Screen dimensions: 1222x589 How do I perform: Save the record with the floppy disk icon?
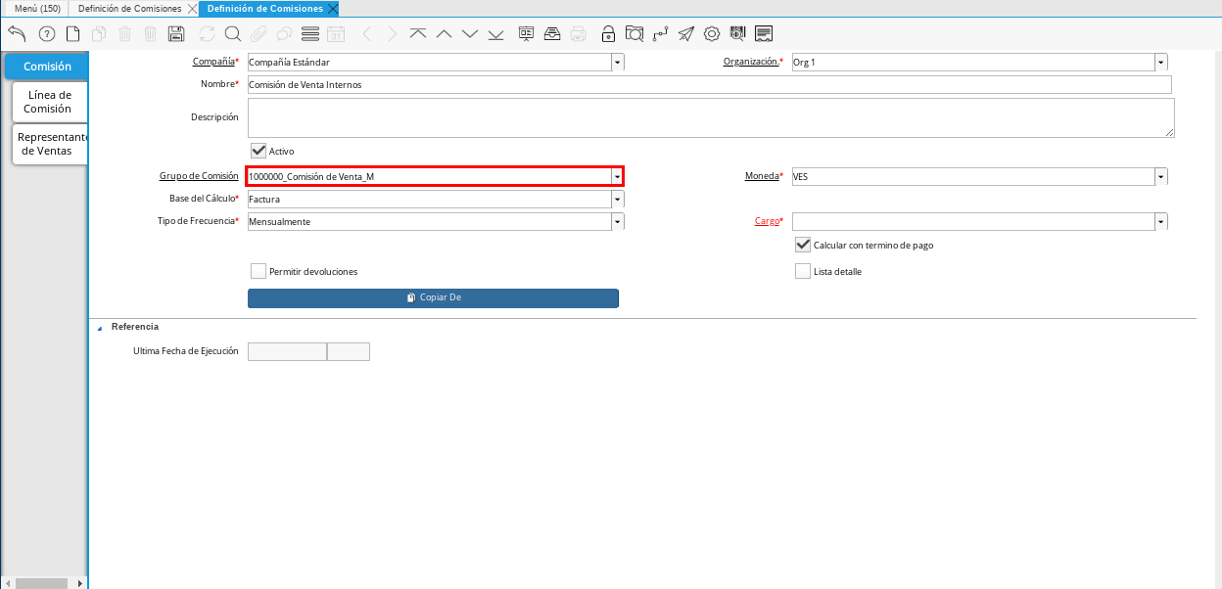(176, 34)
